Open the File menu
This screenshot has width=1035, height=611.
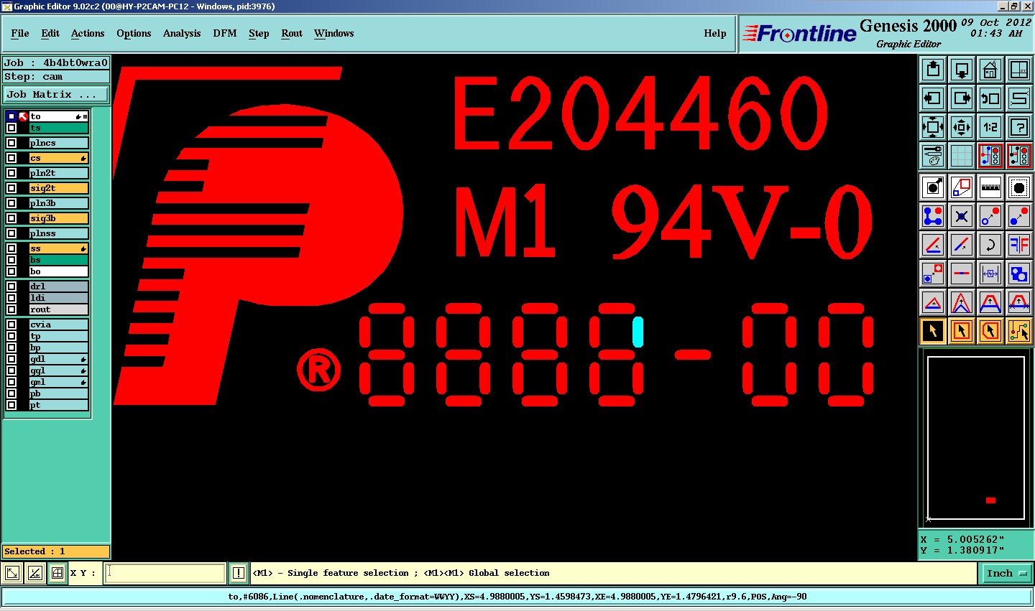[x=20, y=33]
